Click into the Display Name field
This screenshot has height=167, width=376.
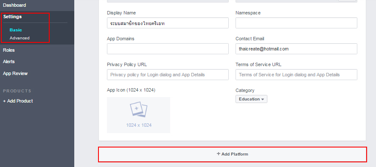click(168, 23)
